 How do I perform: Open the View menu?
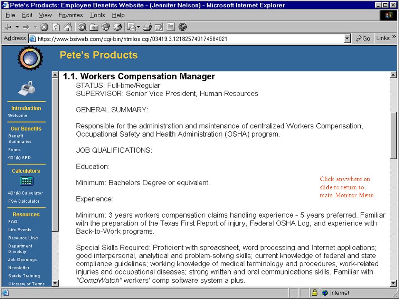click(x=45, y=15)
